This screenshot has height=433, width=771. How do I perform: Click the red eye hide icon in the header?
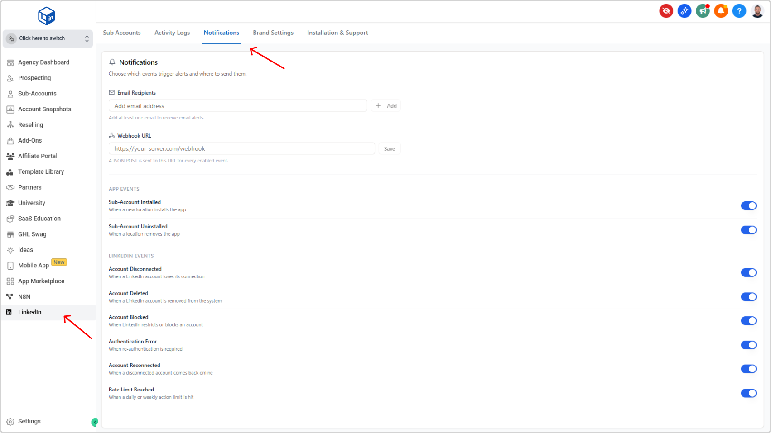tap(666, 11)
